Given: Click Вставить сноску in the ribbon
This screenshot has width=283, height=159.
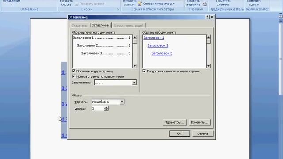Looking at the screenshot, I should (x=66, y=3).
